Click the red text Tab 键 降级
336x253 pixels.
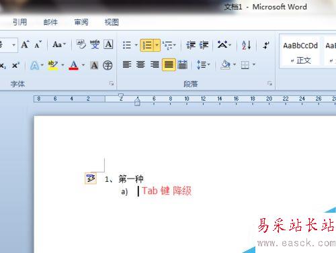(x=167, y=191)
